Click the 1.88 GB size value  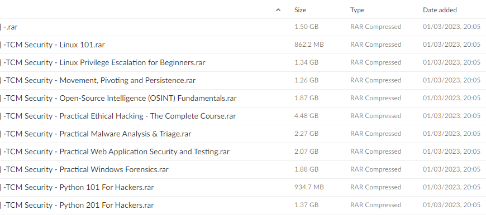pos(306,169)
